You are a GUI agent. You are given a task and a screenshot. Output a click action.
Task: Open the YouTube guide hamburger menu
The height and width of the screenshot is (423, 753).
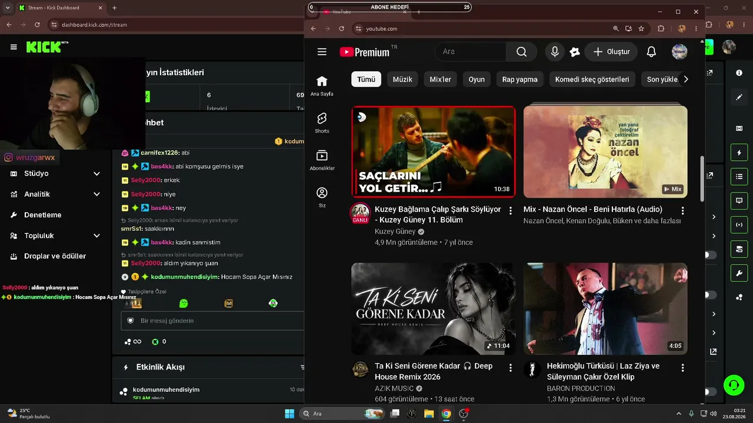point(322,52)
